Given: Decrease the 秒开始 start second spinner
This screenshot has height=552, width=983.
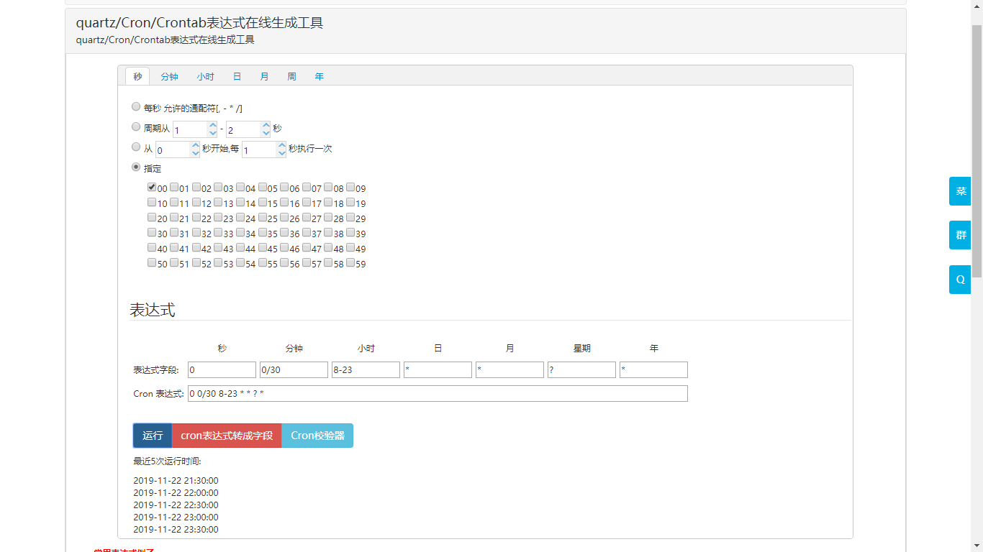Looking at the screenshot, I should click(x=195, y=154).
